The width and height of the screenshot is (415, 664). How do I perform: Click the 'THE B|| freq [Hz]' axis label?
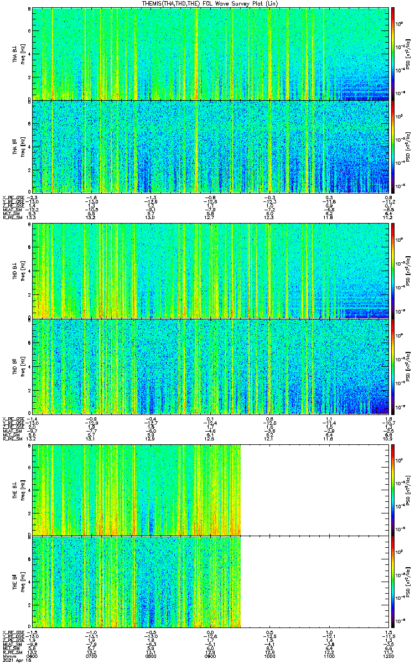(x=19, y=583)
